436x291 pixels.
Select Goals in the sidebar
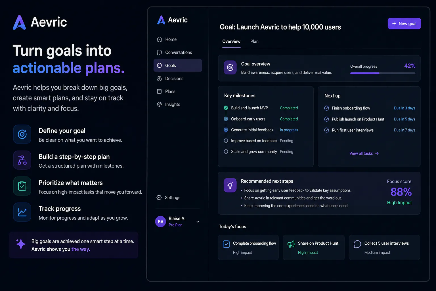coord(178,65)
